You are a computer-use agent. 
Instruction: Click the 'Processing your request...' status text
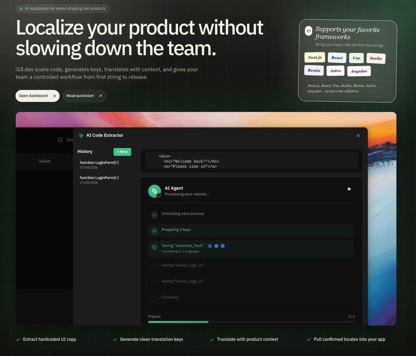(x=187, y=194)
